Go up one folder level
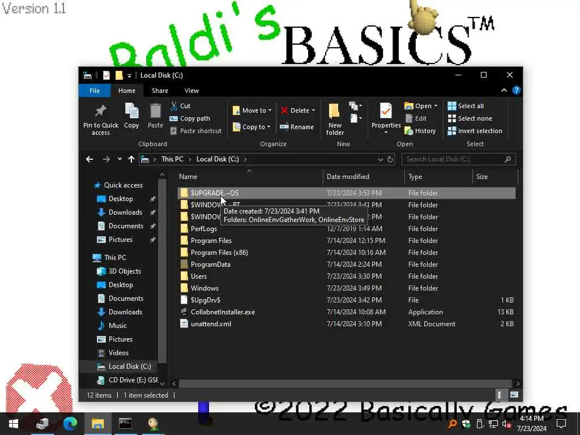Image resolution: width=580 pixels, height=435 pixels. click(x=131, y=159)
